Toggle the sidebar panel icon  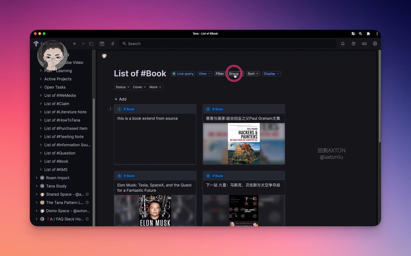[x=91, y=44]
